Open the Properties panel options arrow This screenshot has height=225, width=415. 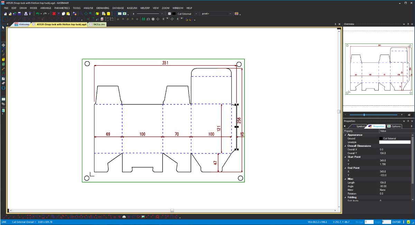404,121
